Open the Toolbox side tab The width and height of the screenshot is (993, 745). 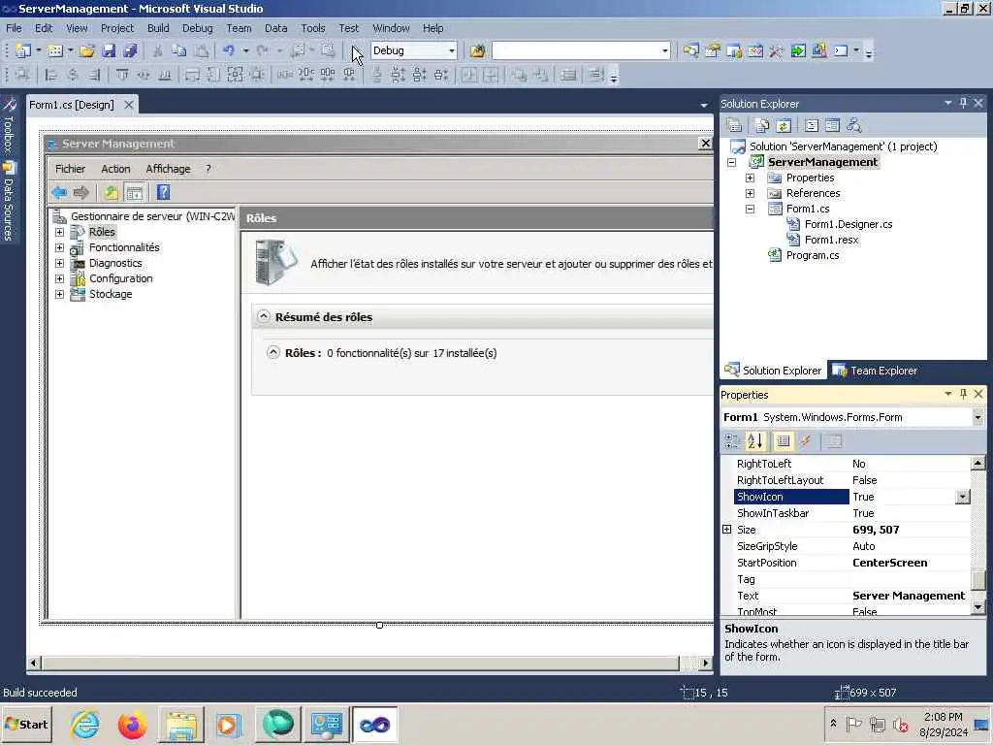click(x=8, y=125)
